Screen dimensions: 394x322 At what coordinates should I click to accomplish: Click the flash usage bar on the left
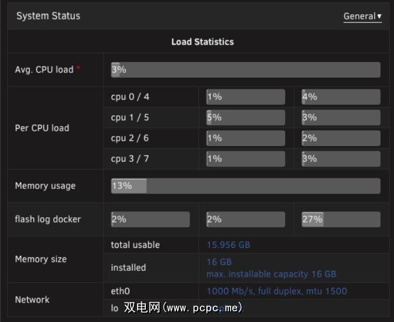coord(150,219)
